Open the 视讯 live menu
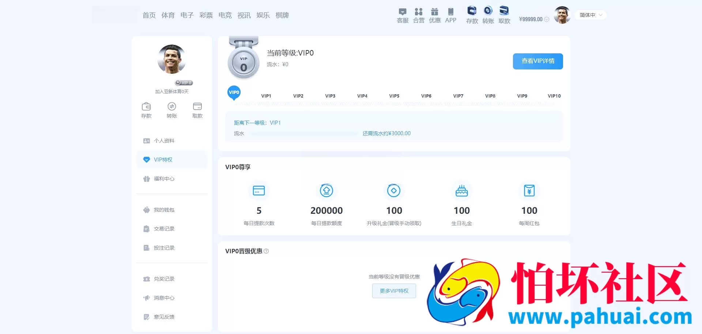702x334 pixels. coord(244,15)
